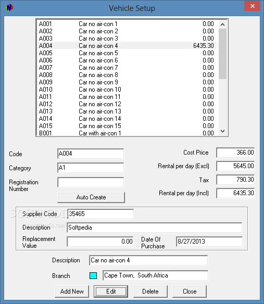Select the cyan Branch color swatch
The image size is (264, 304).
(x=93, y=275)
